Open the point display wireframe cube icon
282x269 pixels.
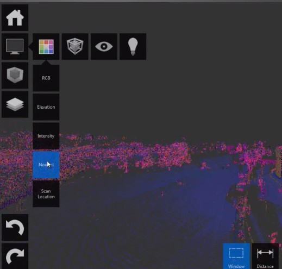[75, 47]
